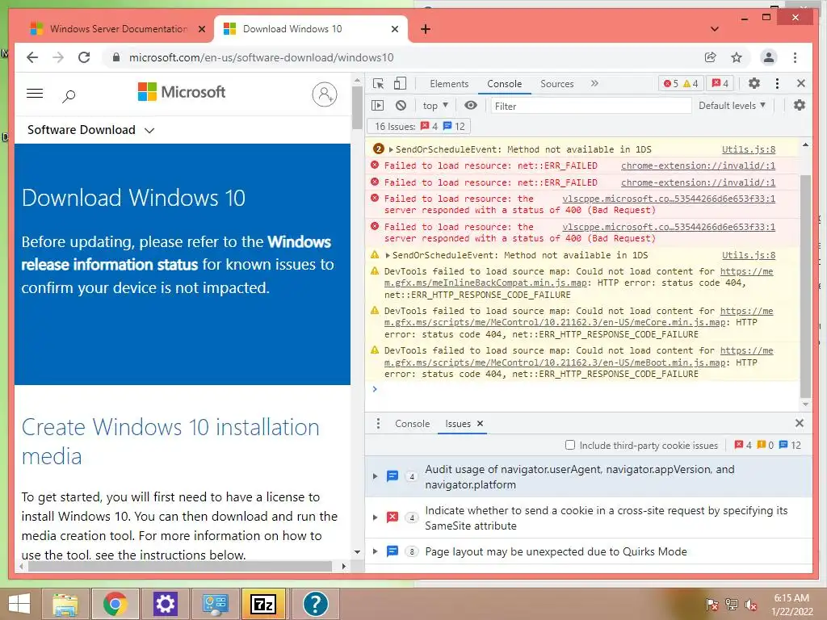Open first chrome-extension://invalid/:1 link
This screenshot has height=620, width=827.
(698, 165)
